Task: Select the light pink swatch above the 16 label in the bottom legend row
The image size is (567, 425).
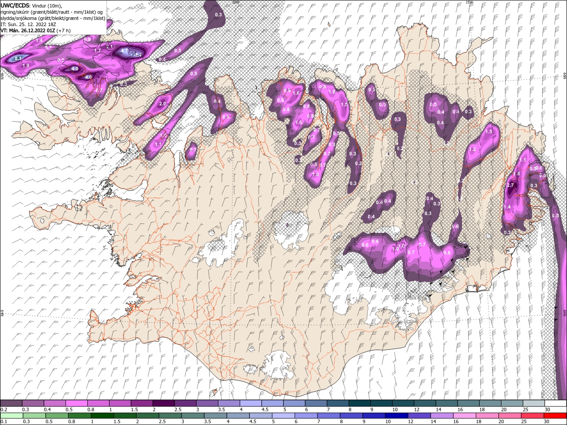Action: (x=464, y=415)
